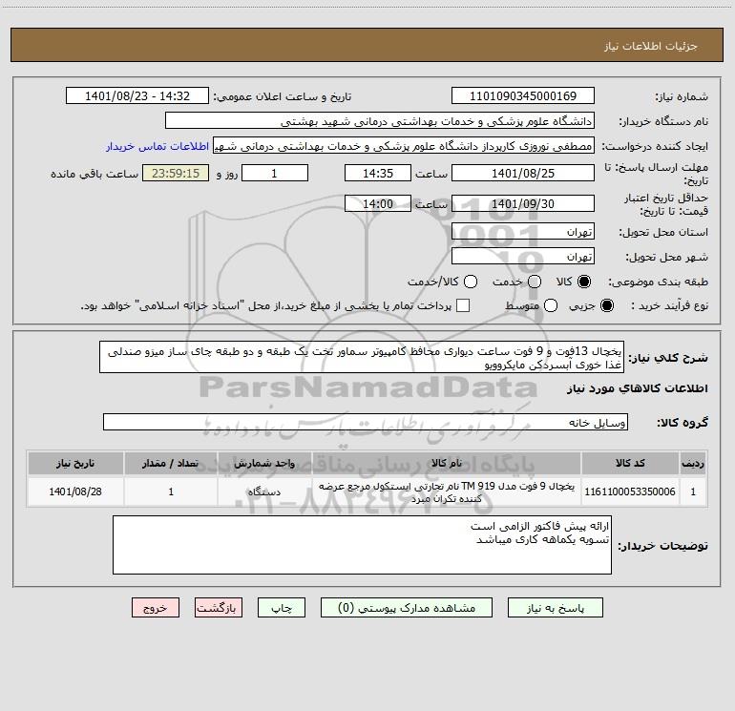Click the خروج exit button
The height and width of the screenshot is (711, 735).
coord(156,608)
